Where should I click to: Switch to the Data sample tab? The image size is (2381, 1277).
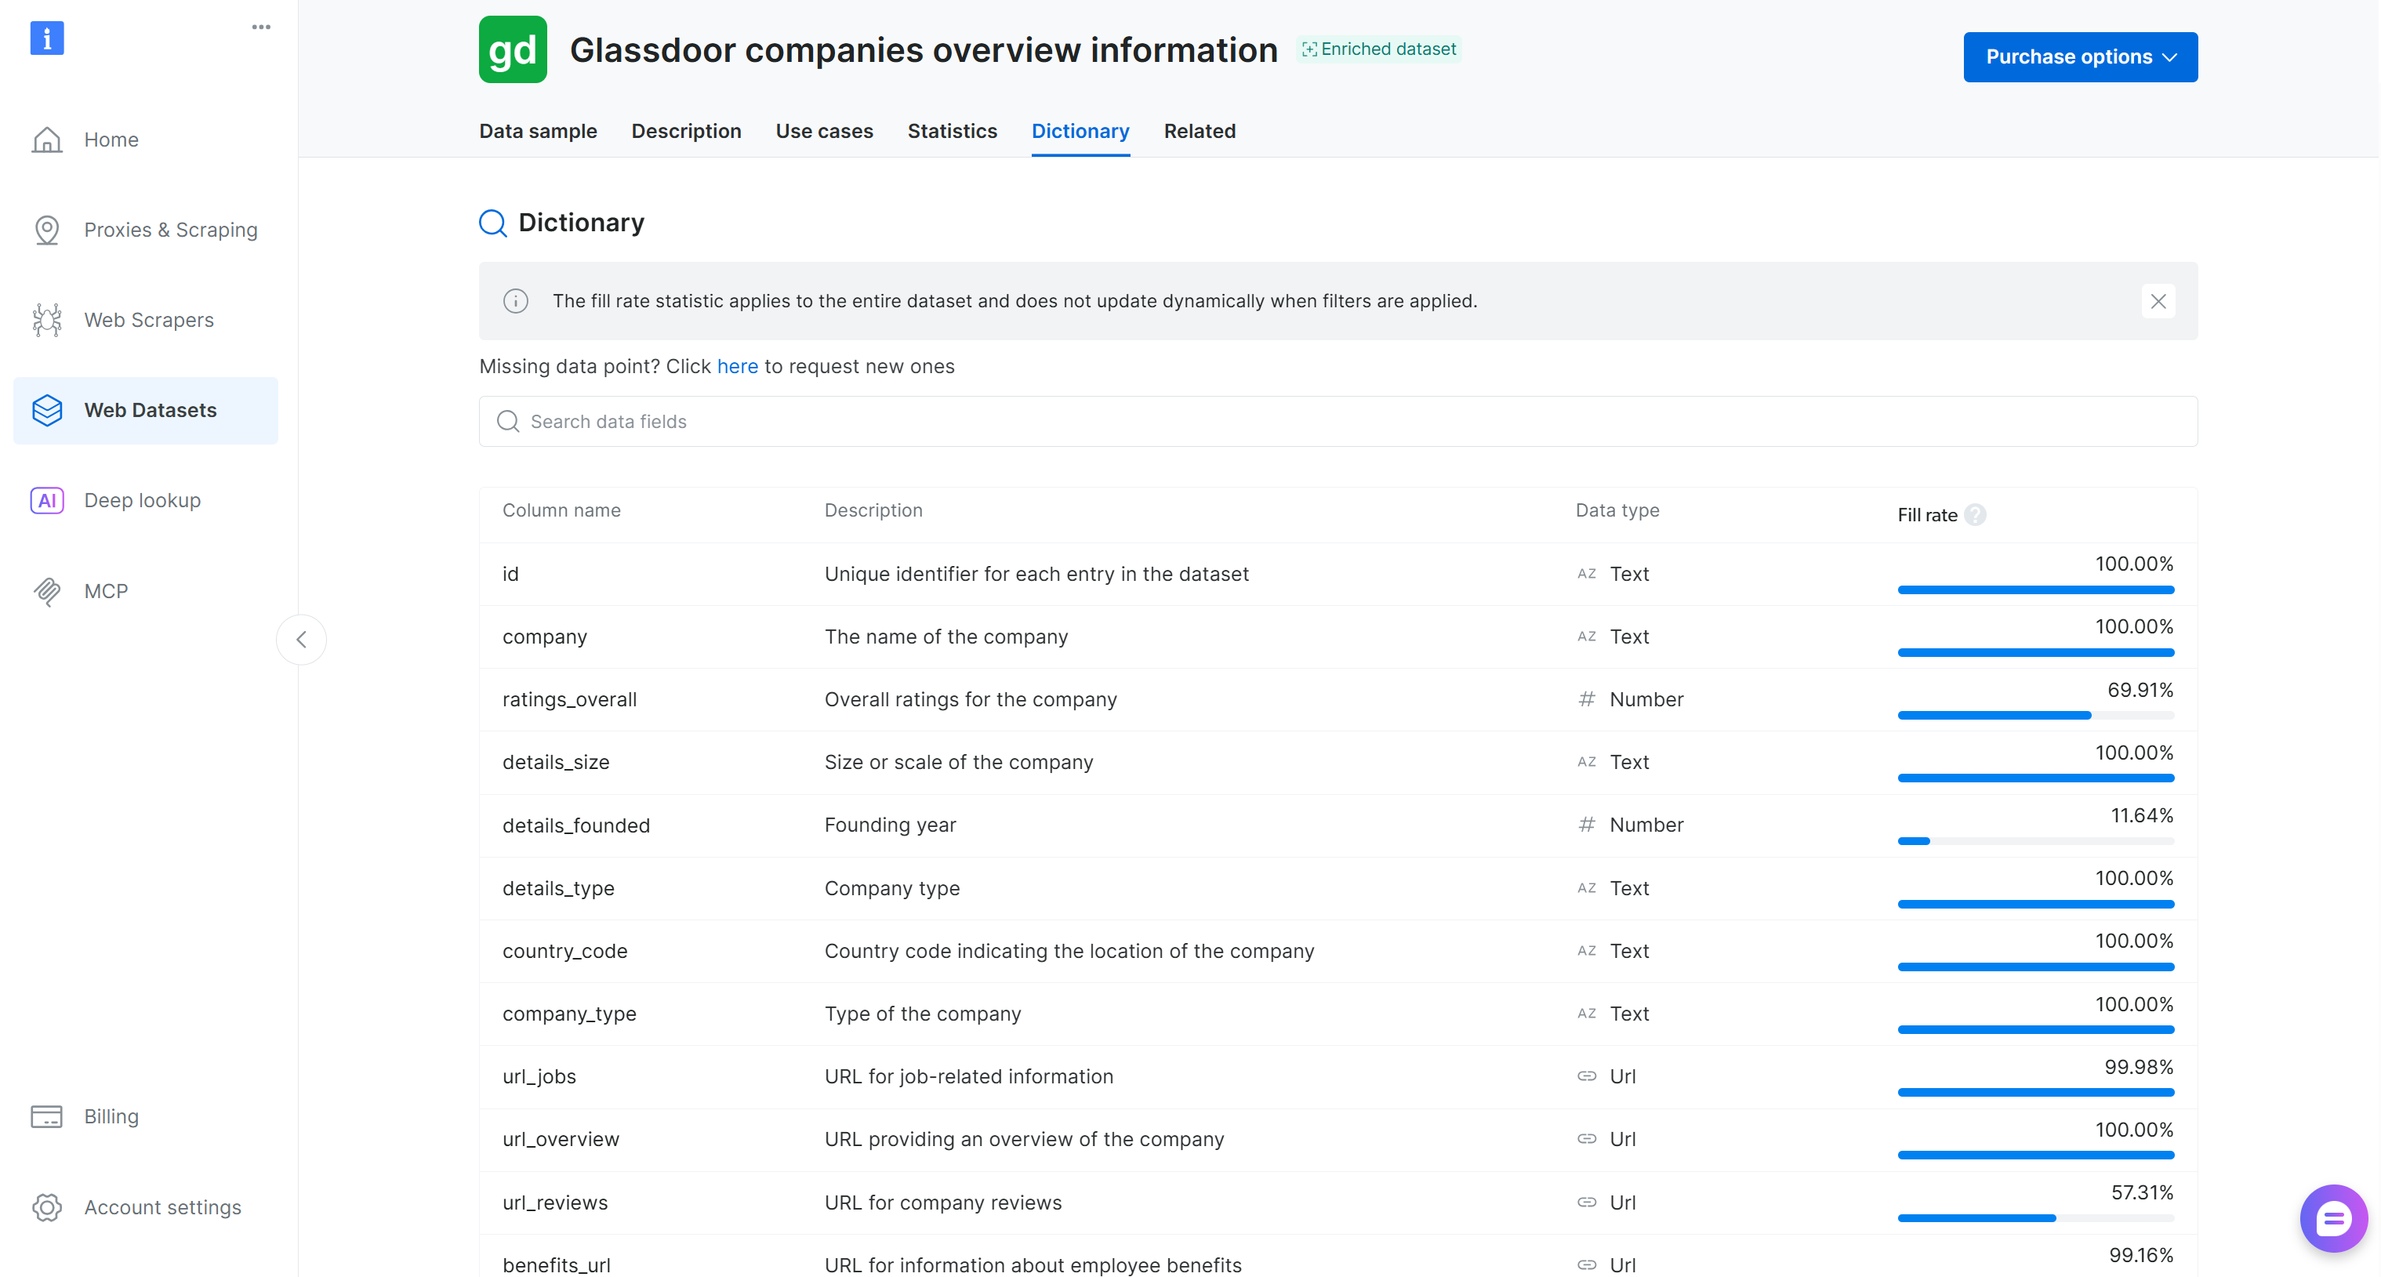pyautogui.click(x=538, y=131)
